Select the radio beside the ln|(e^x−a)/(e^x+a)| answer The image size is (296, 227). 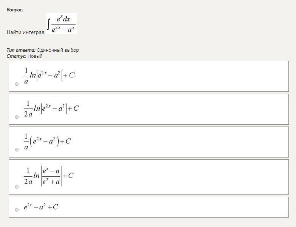pyautogui.click(x=17, y=187)
